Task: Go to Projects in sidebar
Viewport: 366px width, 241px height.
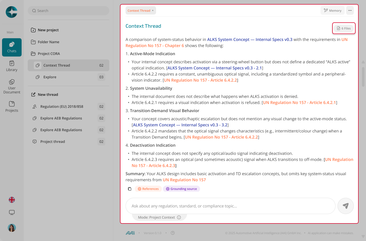Action: tap(12, 107)
